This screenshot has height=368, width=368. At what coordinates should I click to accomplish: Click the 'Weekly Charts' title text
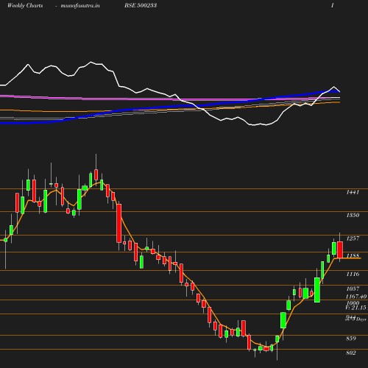tap(25, 5)
